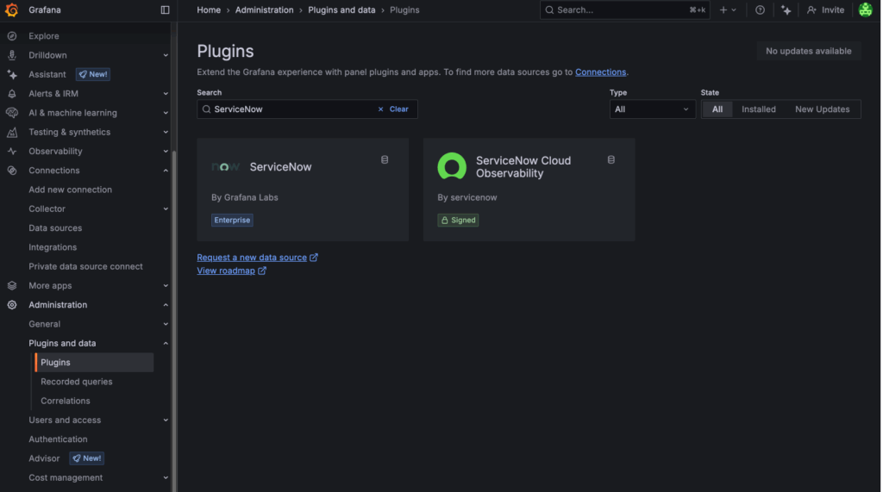Go to Plugins and data breadcrumb
This screenshot has height=492, width=883.
[x=341, y=9]
